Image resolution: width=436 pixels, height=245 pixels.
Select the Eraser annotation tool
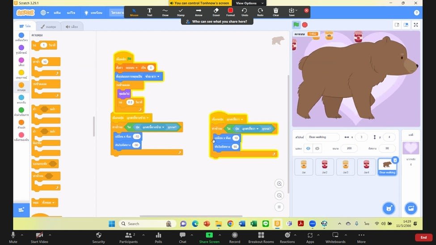pos(216,12)
